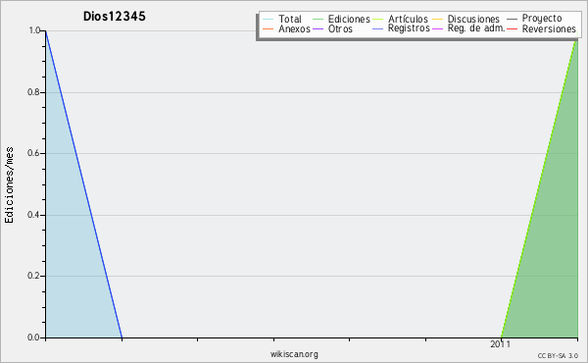This screenshot has height=363, width=588.
Task: Click the 0.4 y-axis value
Action: [x=33, y=215]
